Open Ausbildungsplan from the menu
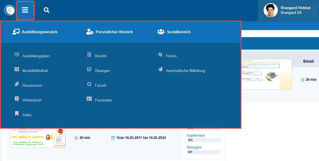 pos(36,56)
